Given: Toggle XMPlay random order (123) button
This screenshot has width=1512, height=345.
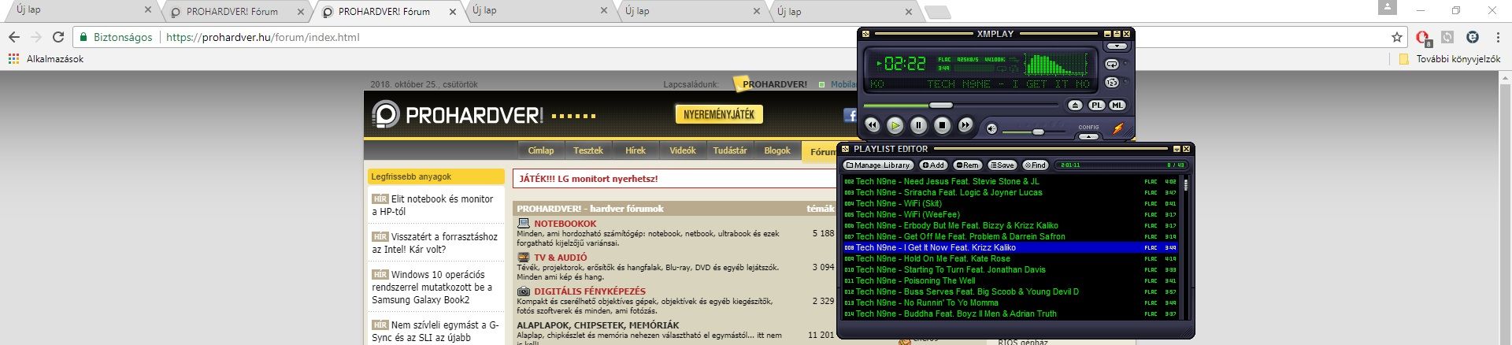Looking at the screenshot, I should click(x=1112, y=83).
